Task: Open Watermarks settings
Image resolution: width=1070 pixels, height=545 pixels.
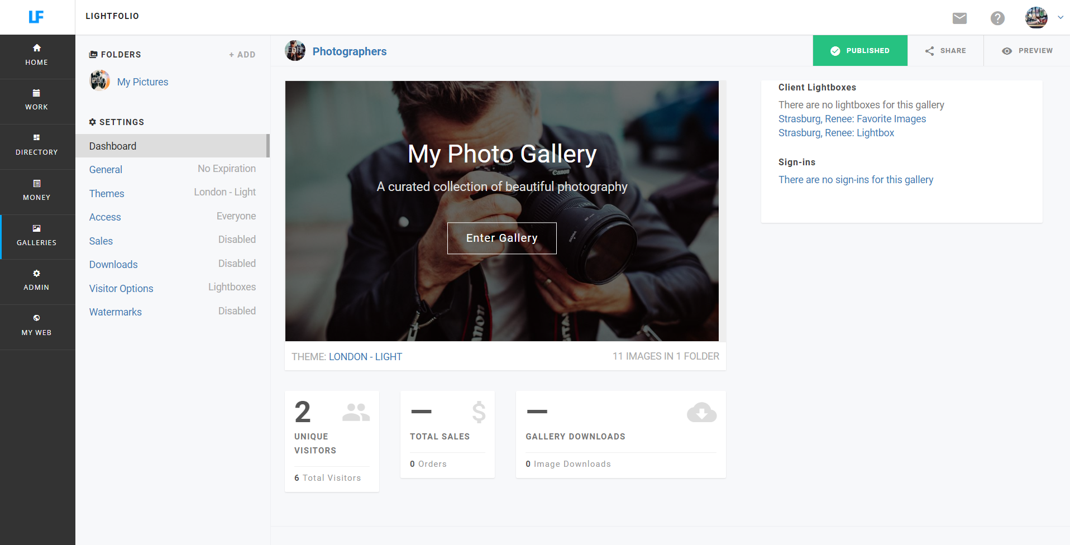Action: 116,312
